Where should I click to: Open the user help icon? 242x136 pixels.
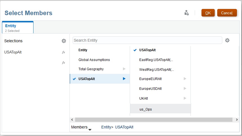pyautogui.click(x=186, y=13)
